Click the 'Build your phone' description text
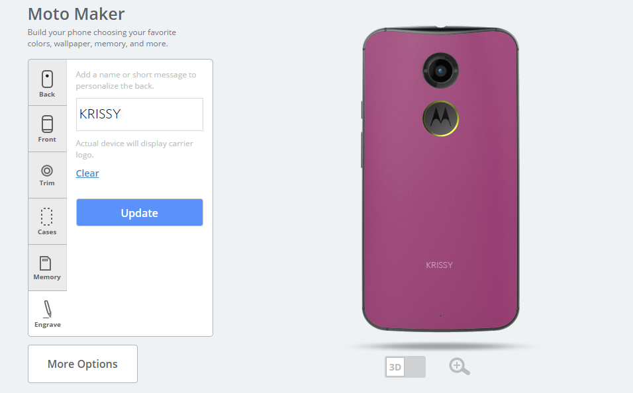Image resolution: width=633 pixels, height=393 pixels. (x=102, y=38)
